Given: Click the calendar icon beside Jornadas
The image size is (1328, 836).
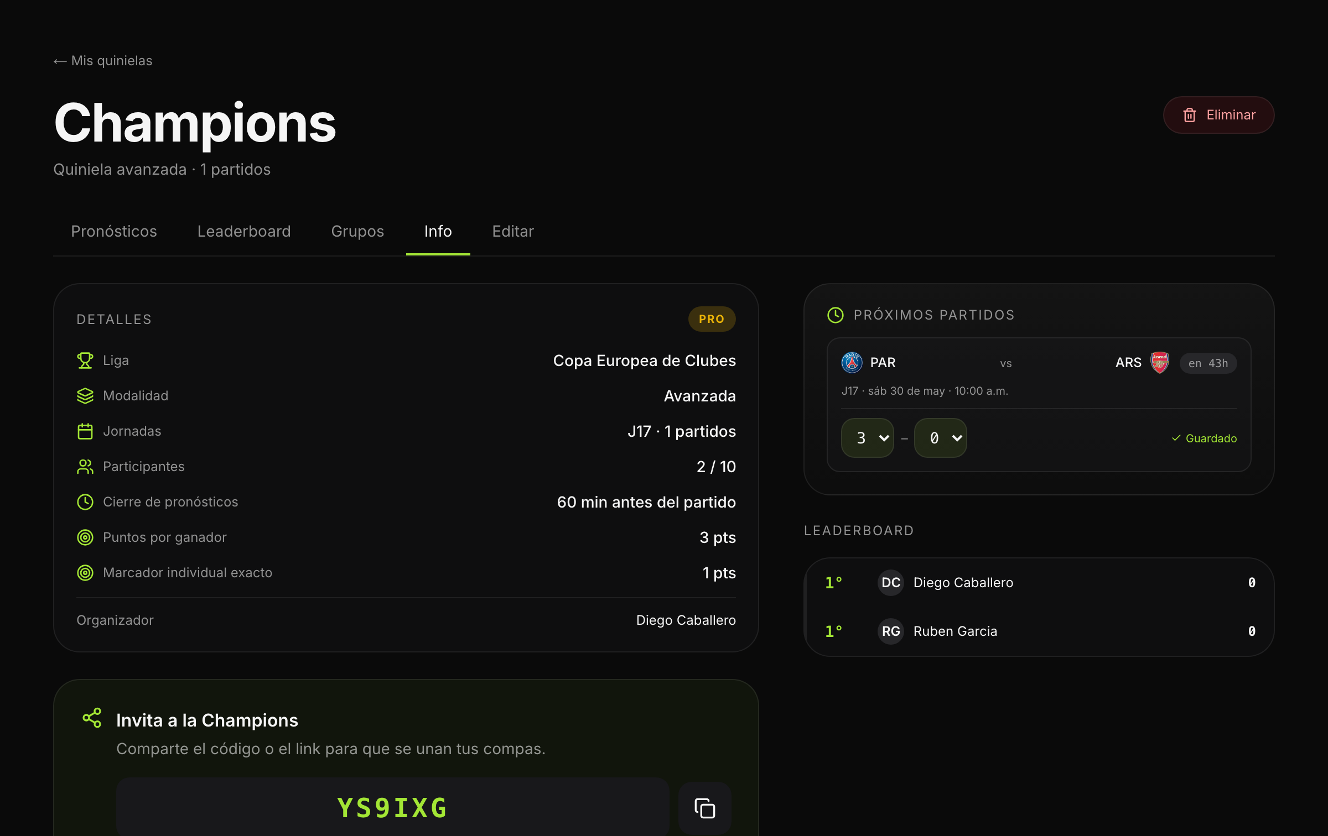Looking at the screenshot, I should 85,431.
